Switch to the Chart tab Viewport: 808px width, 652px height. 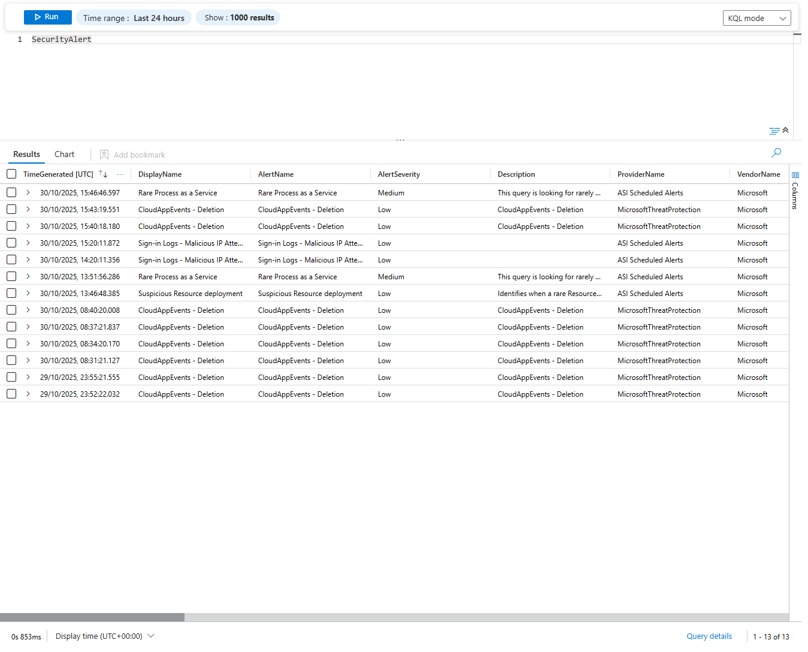pos(64,154)
